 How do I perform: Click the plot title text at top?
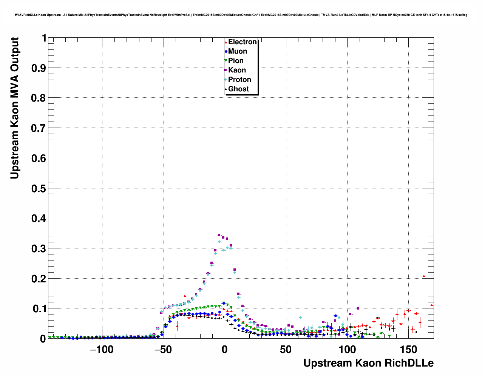241,15
